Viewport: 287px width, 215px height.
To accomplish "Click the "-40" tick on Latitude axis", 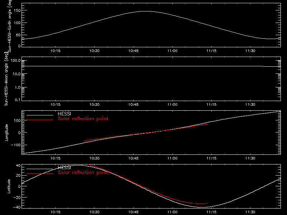I will tap(17, 207).
